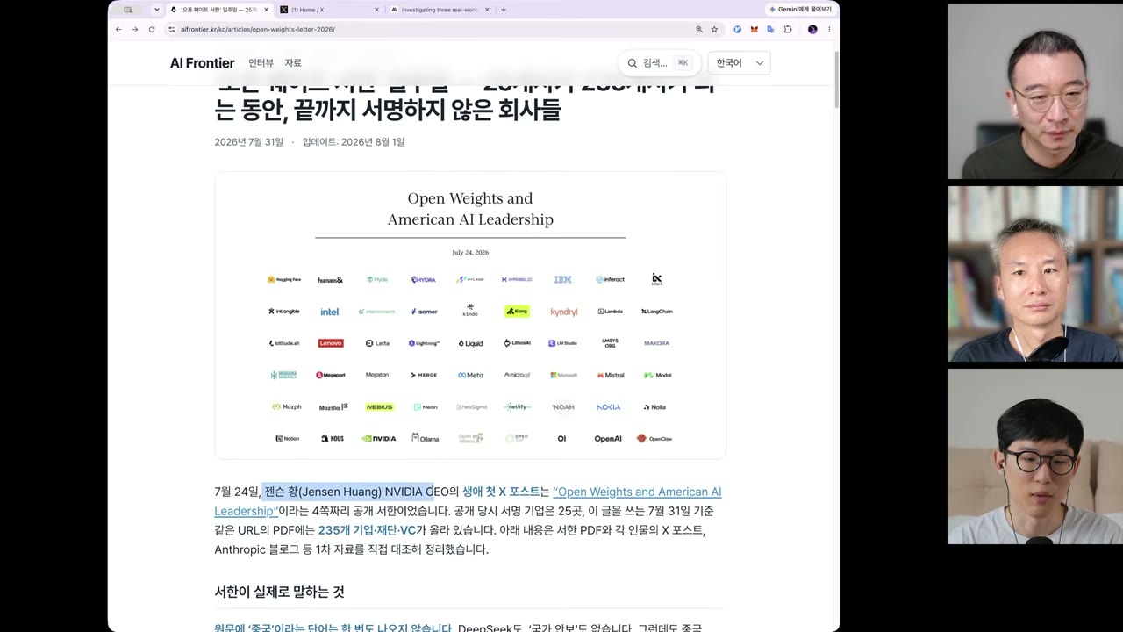Click the highlighted 젠슨 황(Jensen Huang) NVIDIA text
This screenshot has width=1123, height=632.
pos(347,492)
